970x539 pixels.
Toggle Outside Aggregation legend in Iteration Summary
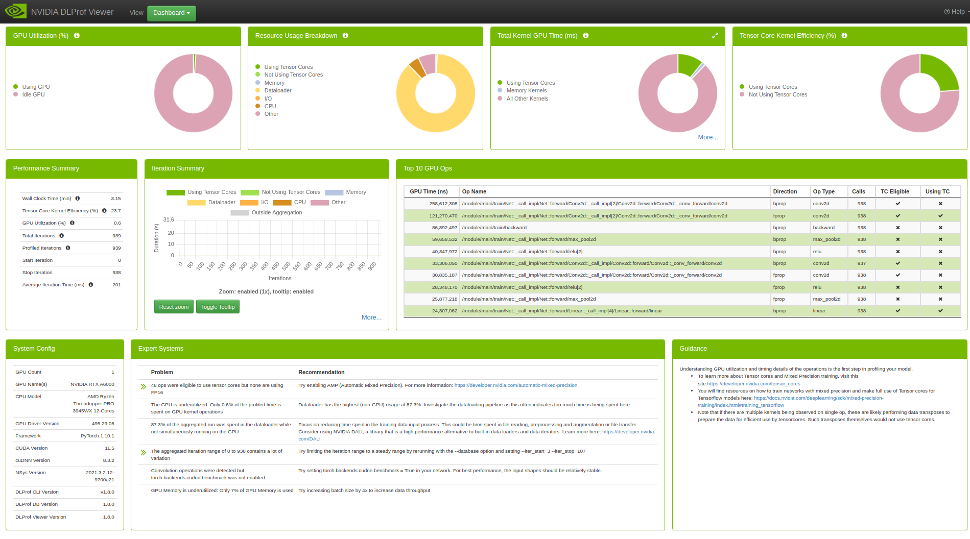[266, 212]
